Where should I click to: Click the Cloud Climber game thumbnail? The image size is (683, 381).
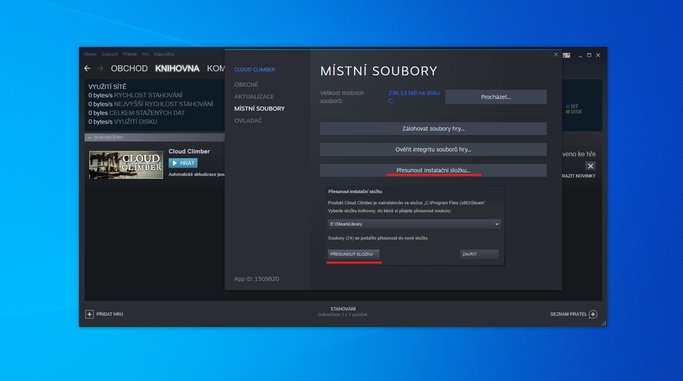click(x=126, y=165)
